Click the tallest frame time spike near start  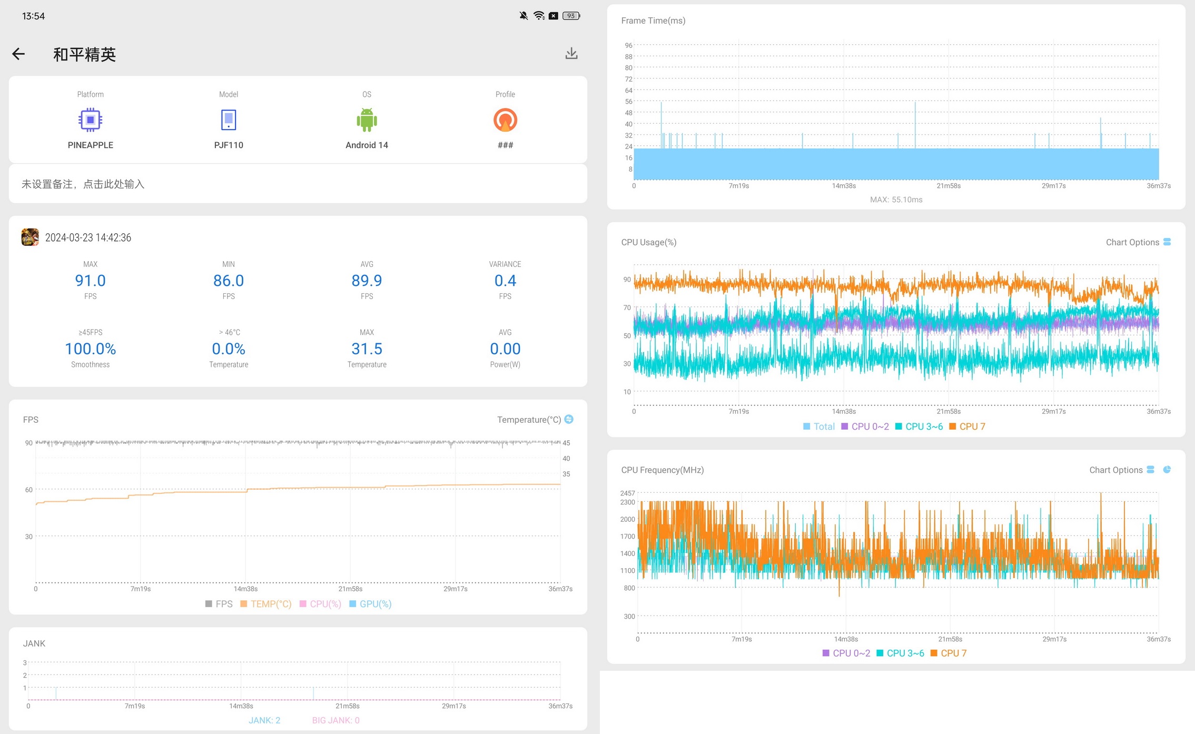(x=661, y=124)
